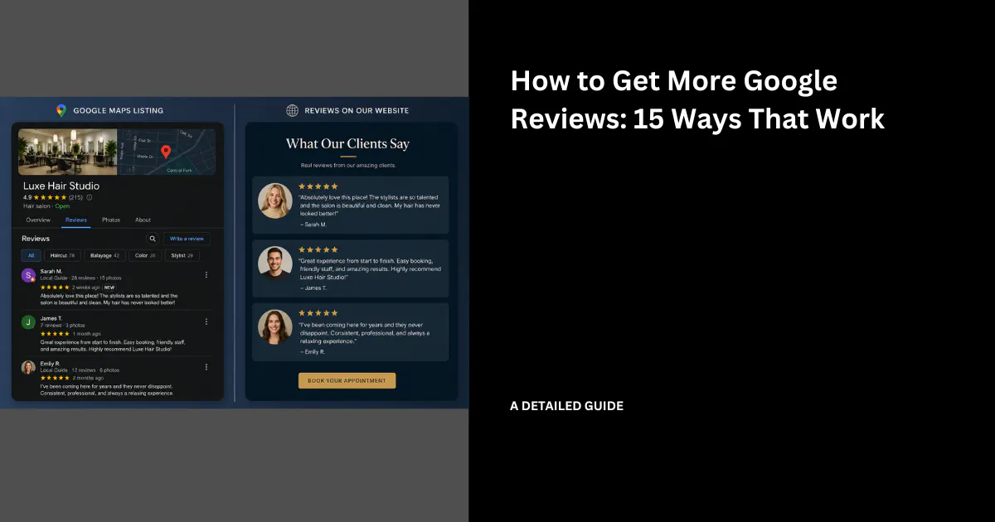Click the five stars under Luxe Hair Studio
This screenshot has width=995, height=522.
(x=50, y=198)
